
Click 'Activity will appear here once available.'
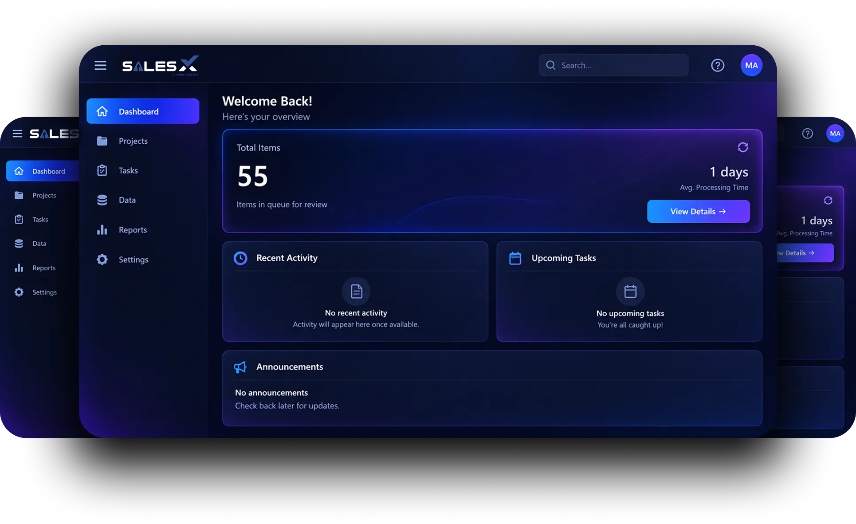[x=356, y=324]
